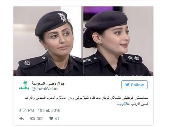Click the 4:51 PM time link
Viewport: 180px width, 127px height.
pyautogui.click(x=26, y=110)
